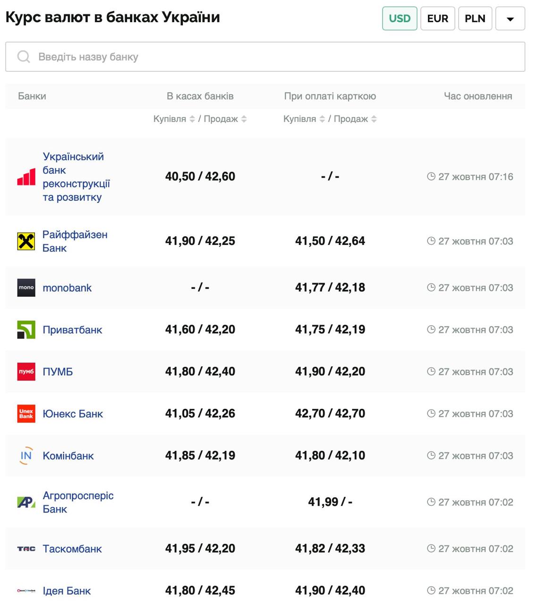537x605 pixels.
Task: Click the Privatbank green logo icon
Action: 26,330
